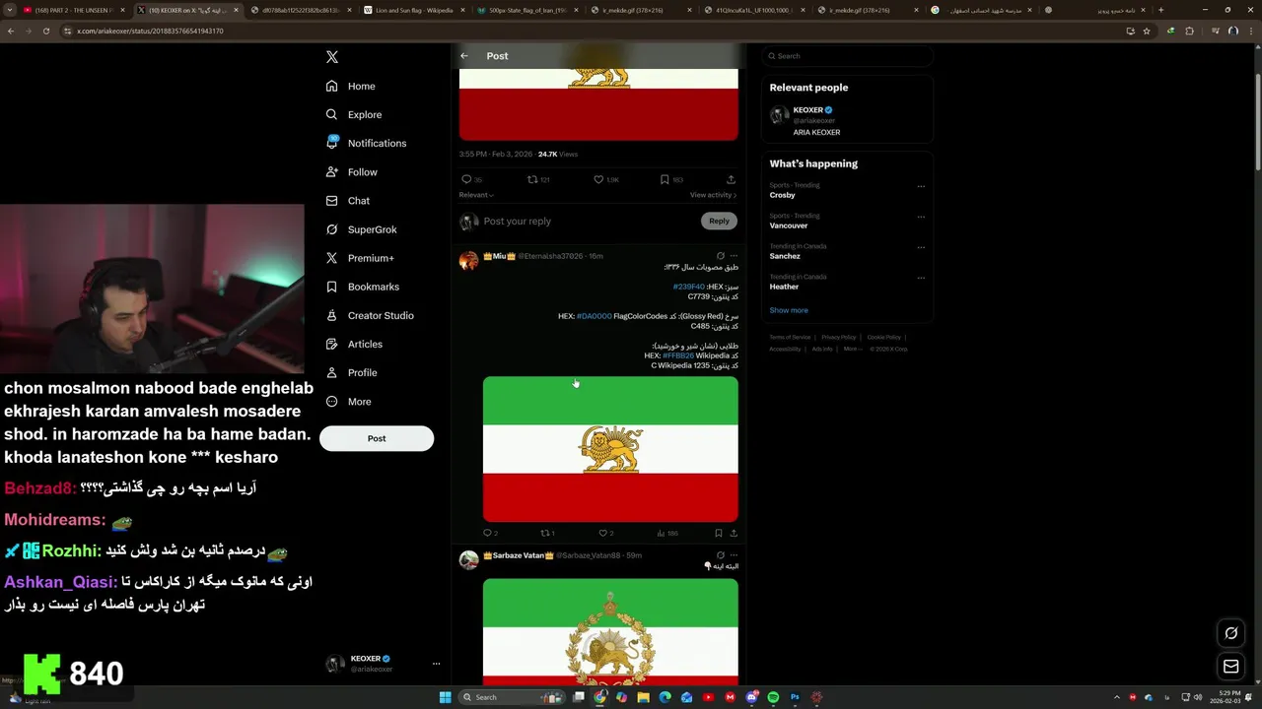The height and width of the screenshot is (709, 1262).
Task: Reload the page with browser refresh button
Action: pyautogui.click(x=45, y=31)
